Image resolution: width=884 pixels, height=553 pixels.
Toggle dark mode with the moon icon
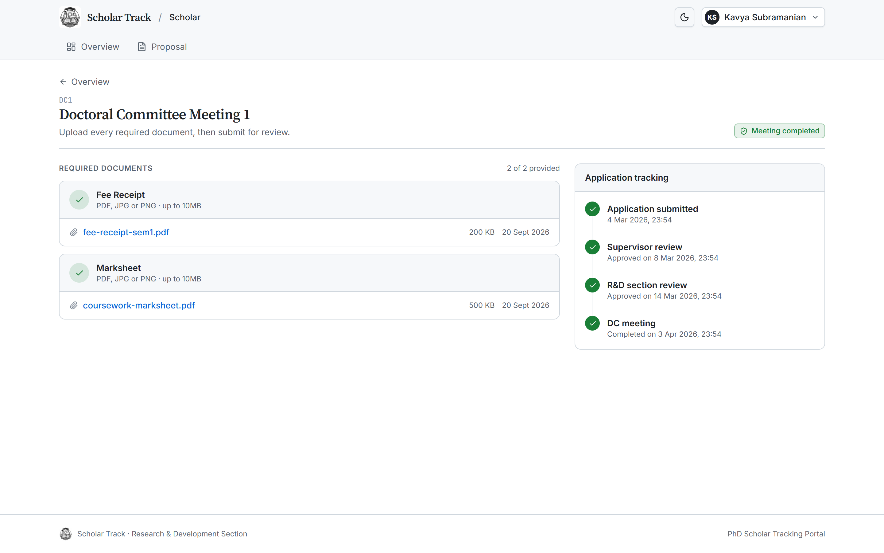point(684,17)
